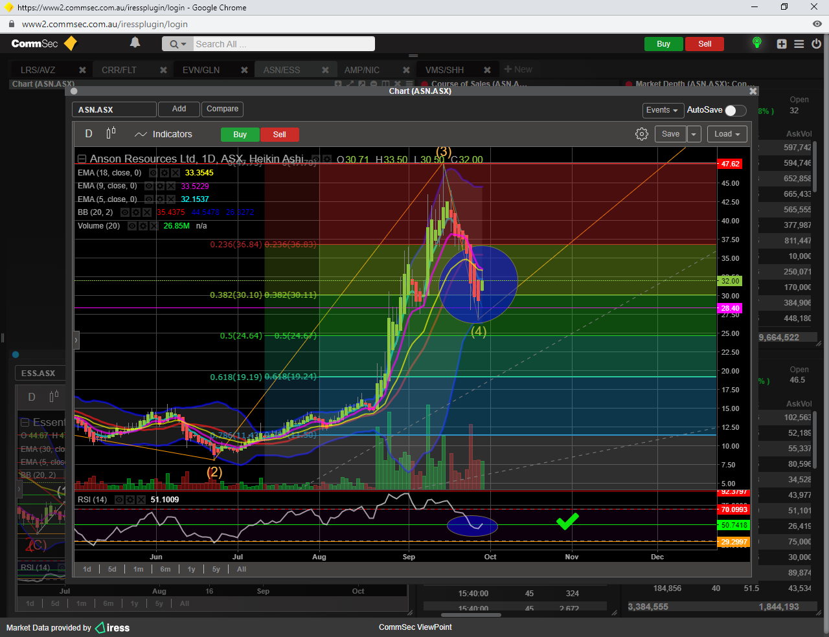
Task: Close the LRS/AVZ tab
Action: point(82,70)
